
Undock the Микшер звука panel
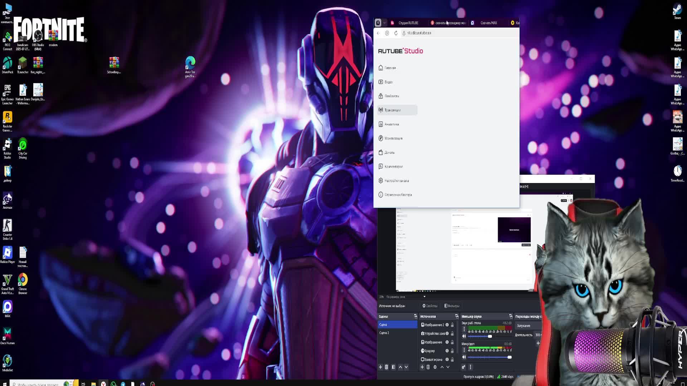click(511, 316)
